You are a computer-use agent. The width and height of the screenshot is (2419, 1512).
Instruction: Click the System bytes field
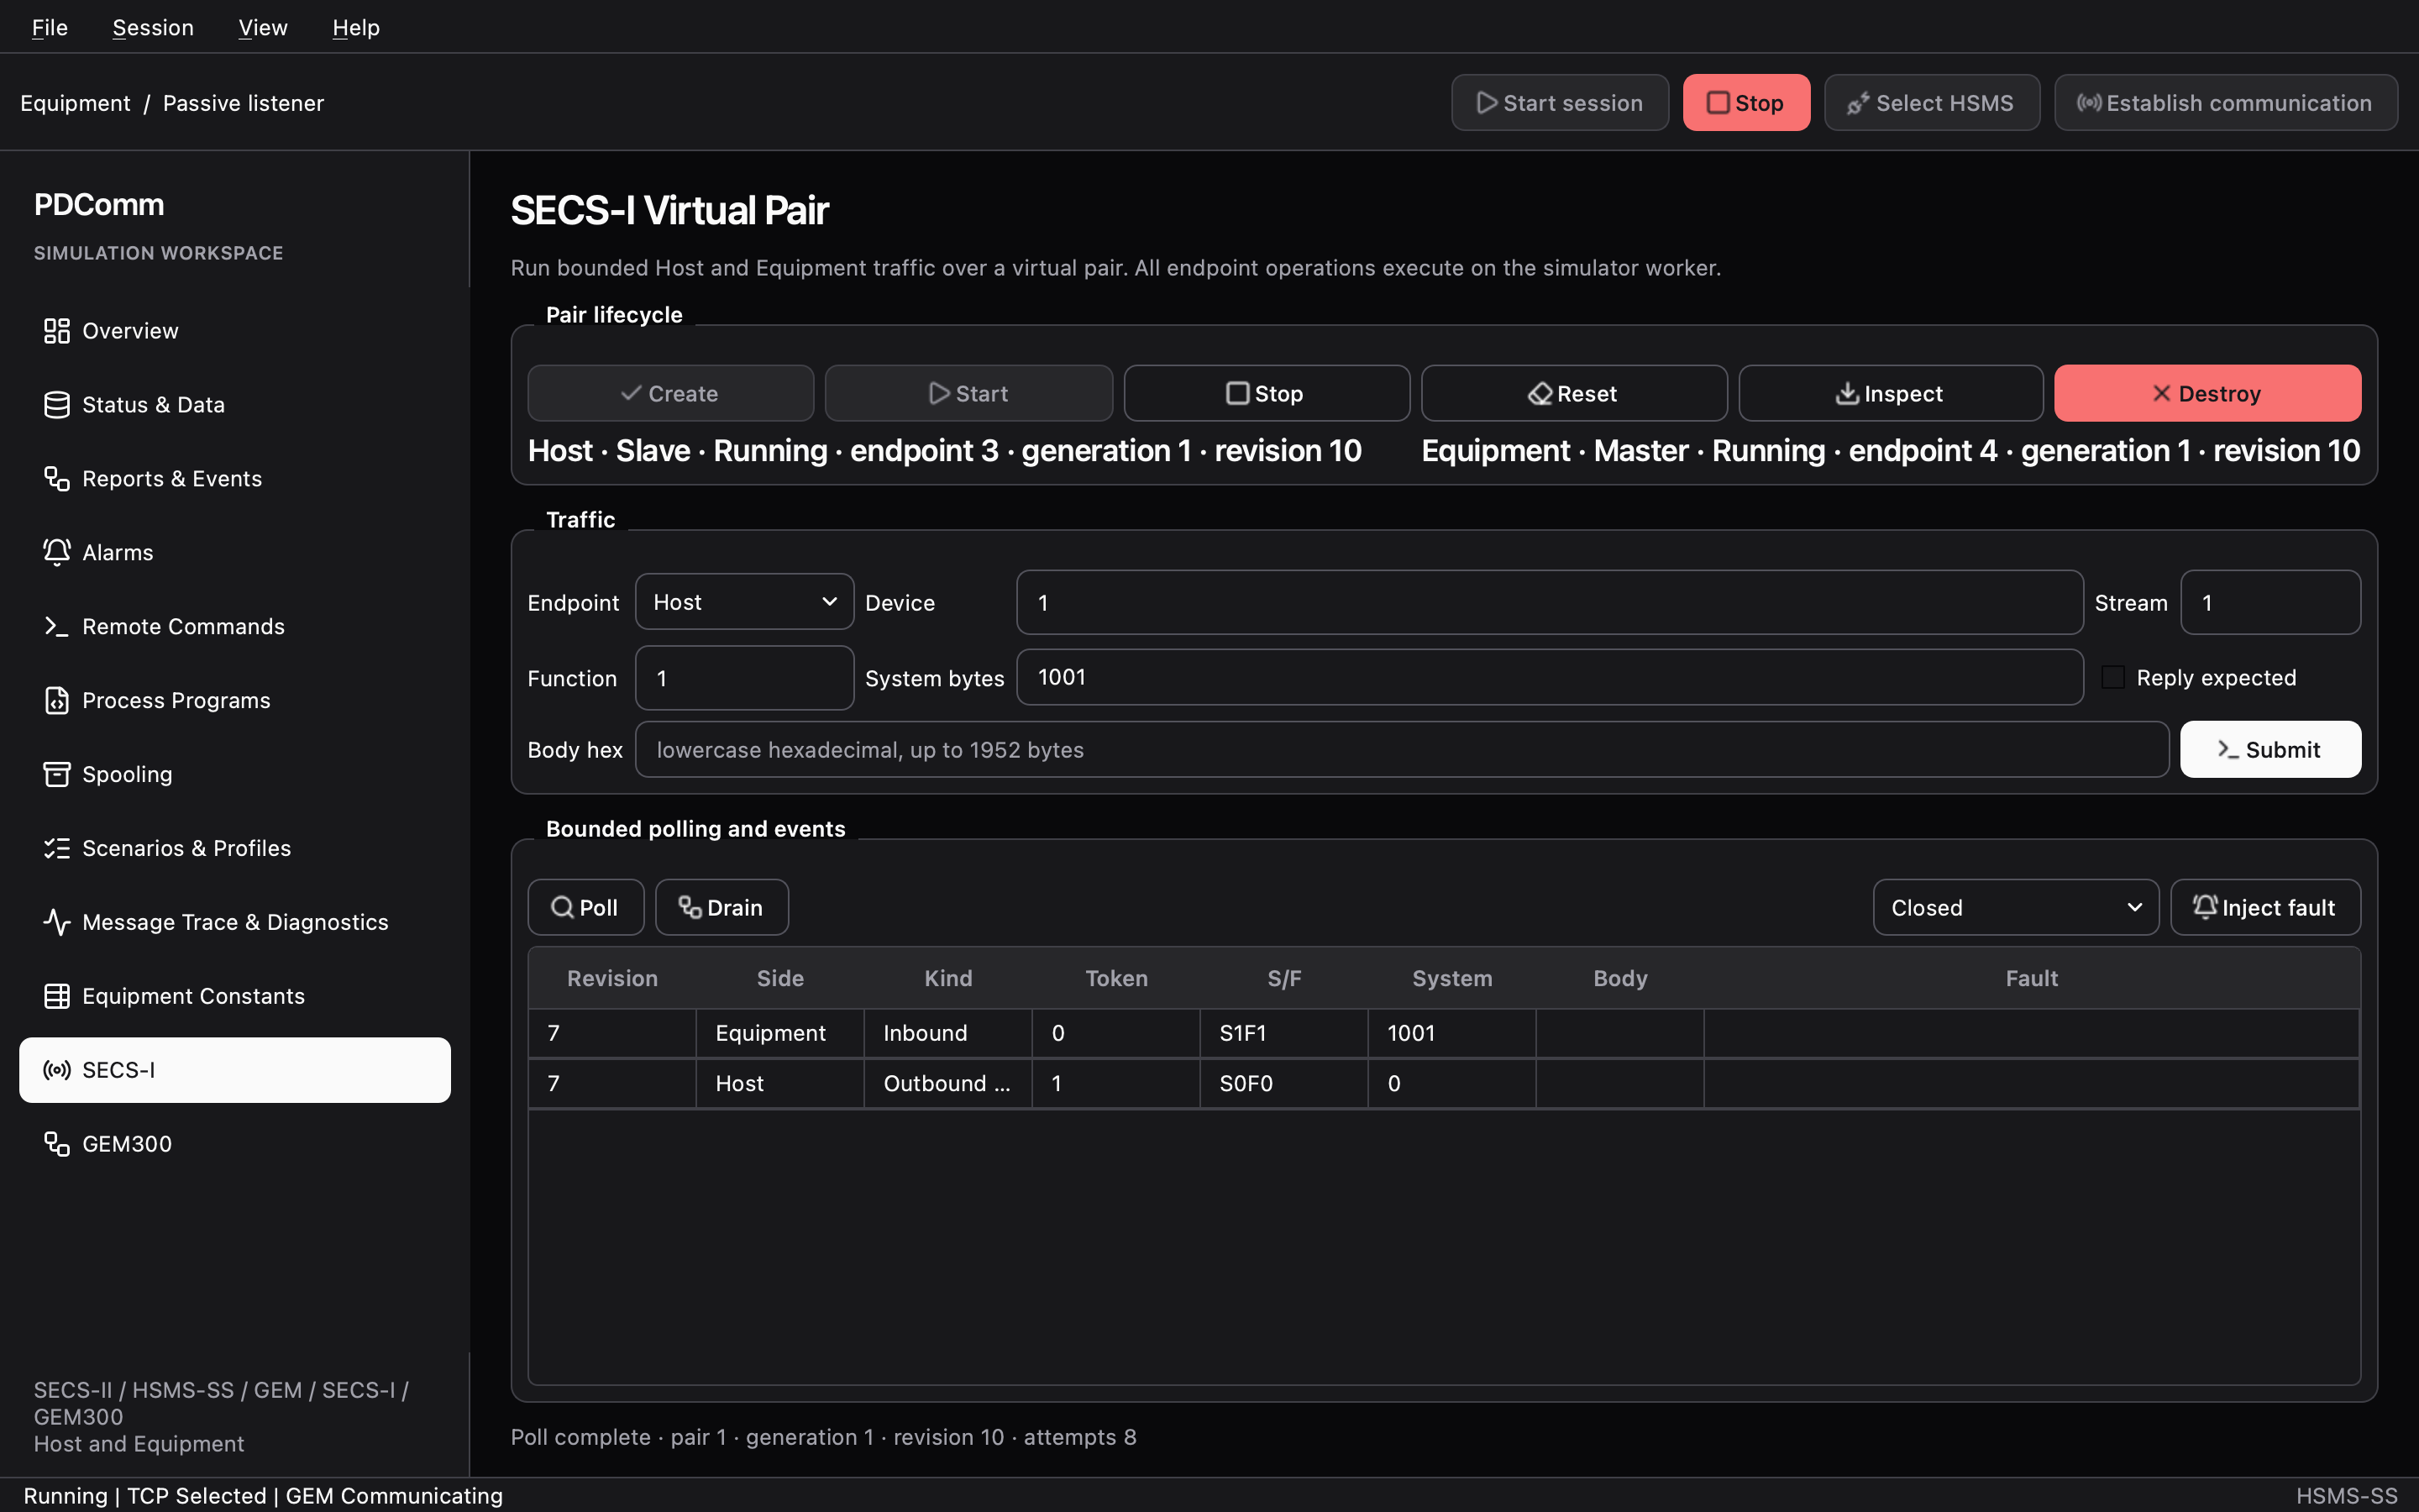[x=1550, y=677]
